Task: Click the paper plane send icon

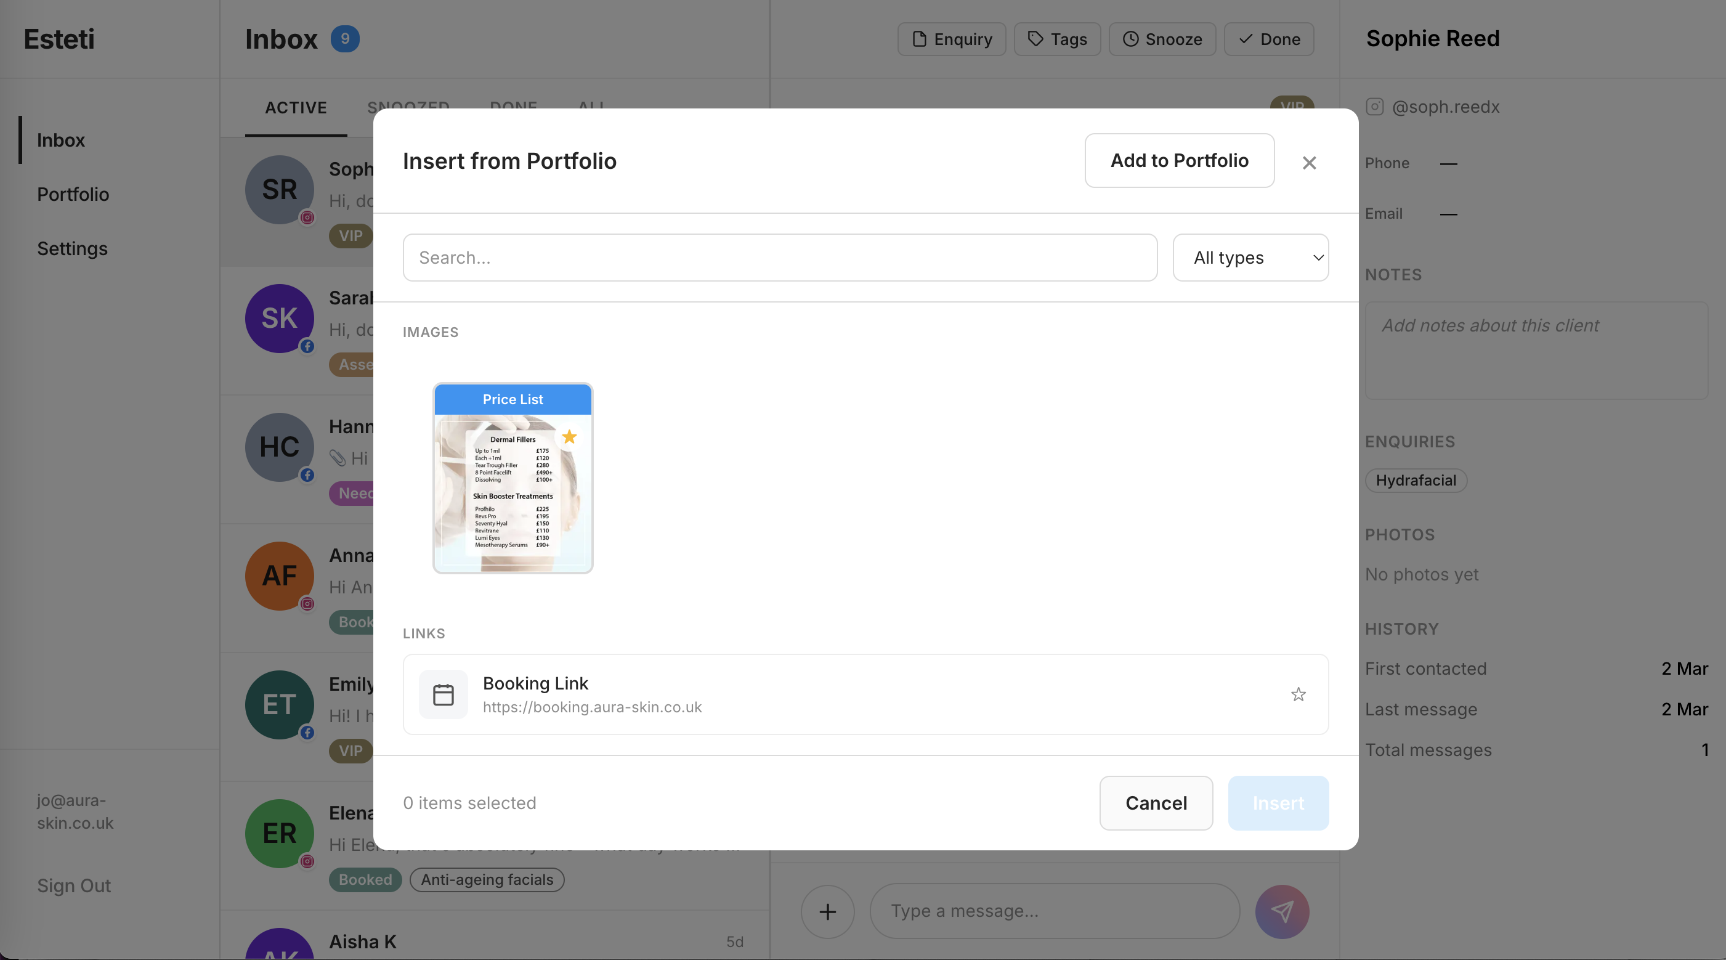Action: [x=1281, y=912]
